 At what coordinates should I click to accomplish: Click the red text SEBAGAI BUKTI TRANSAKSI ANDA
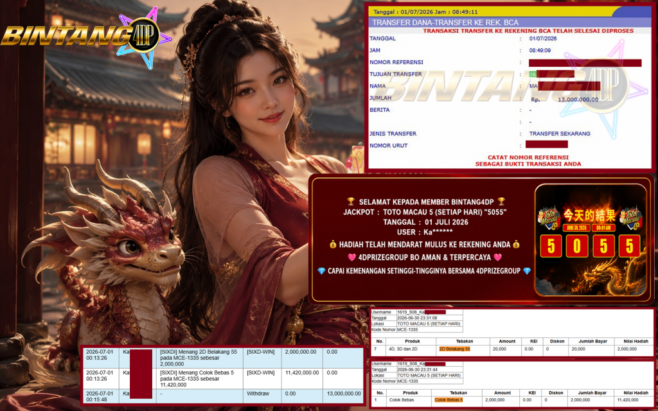528,164
